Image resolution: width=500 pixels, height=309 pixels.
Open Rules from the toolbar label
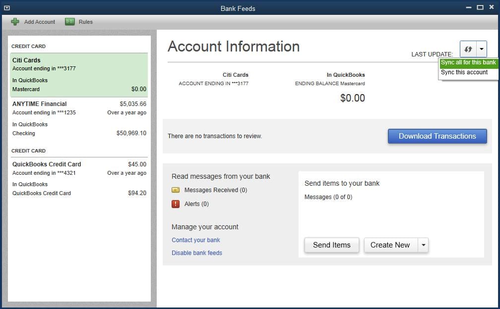tap(85, 22)
